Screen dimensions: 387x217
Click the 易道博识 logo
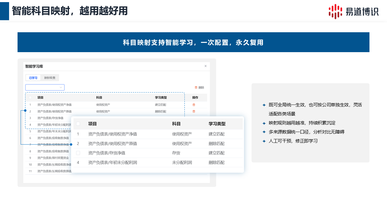coord(353,11)
